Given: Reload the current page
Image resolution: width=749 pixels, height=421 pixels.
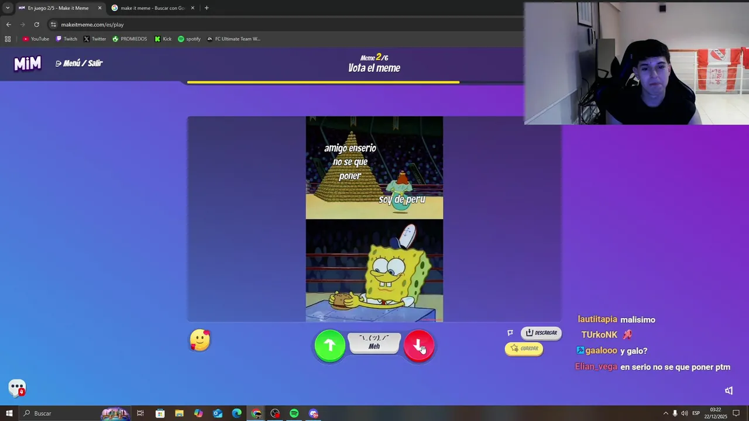Looking at the screenshot, I should [x=36, y=25].
